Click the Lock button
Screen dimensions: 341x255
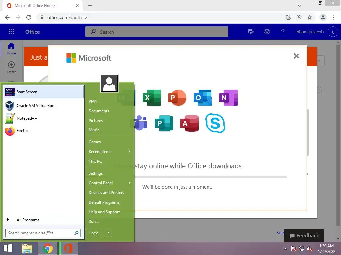tap(96, 233)
